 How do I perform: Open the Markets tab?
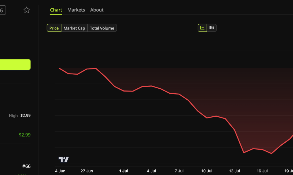point(76,10)
